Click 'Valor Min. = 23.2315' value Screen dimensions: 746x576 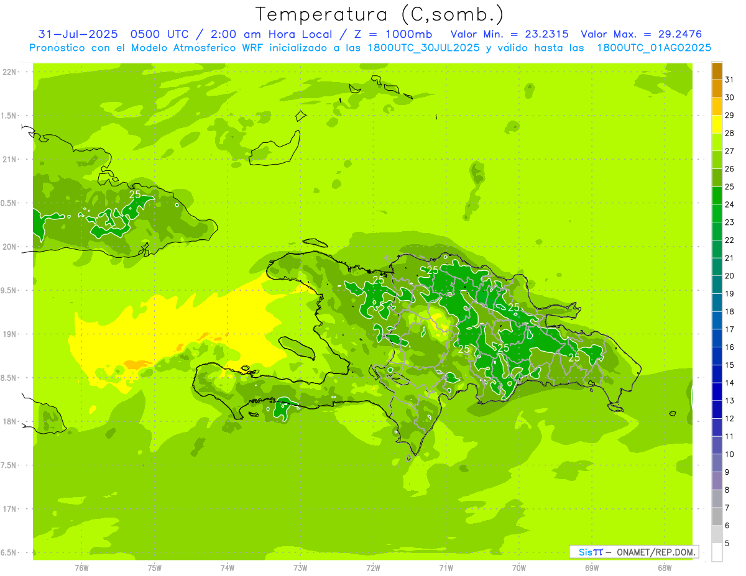point(509,34)
